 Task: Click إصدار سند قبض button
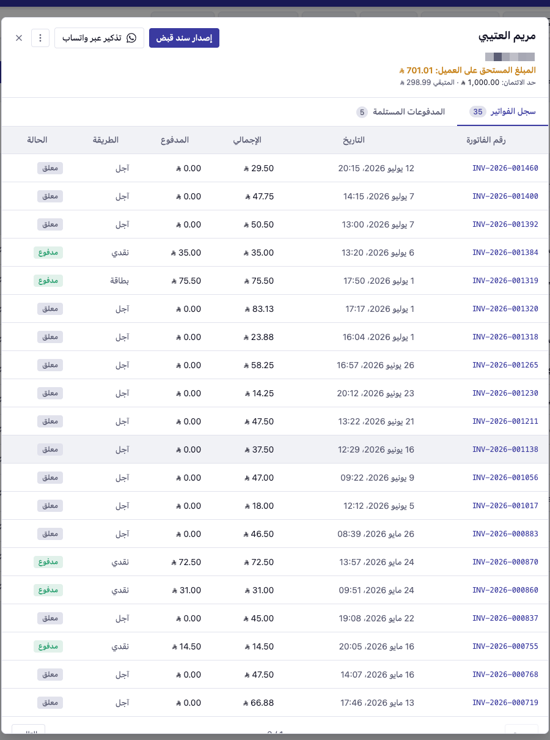pyautogui.click(x=184, y=38)
